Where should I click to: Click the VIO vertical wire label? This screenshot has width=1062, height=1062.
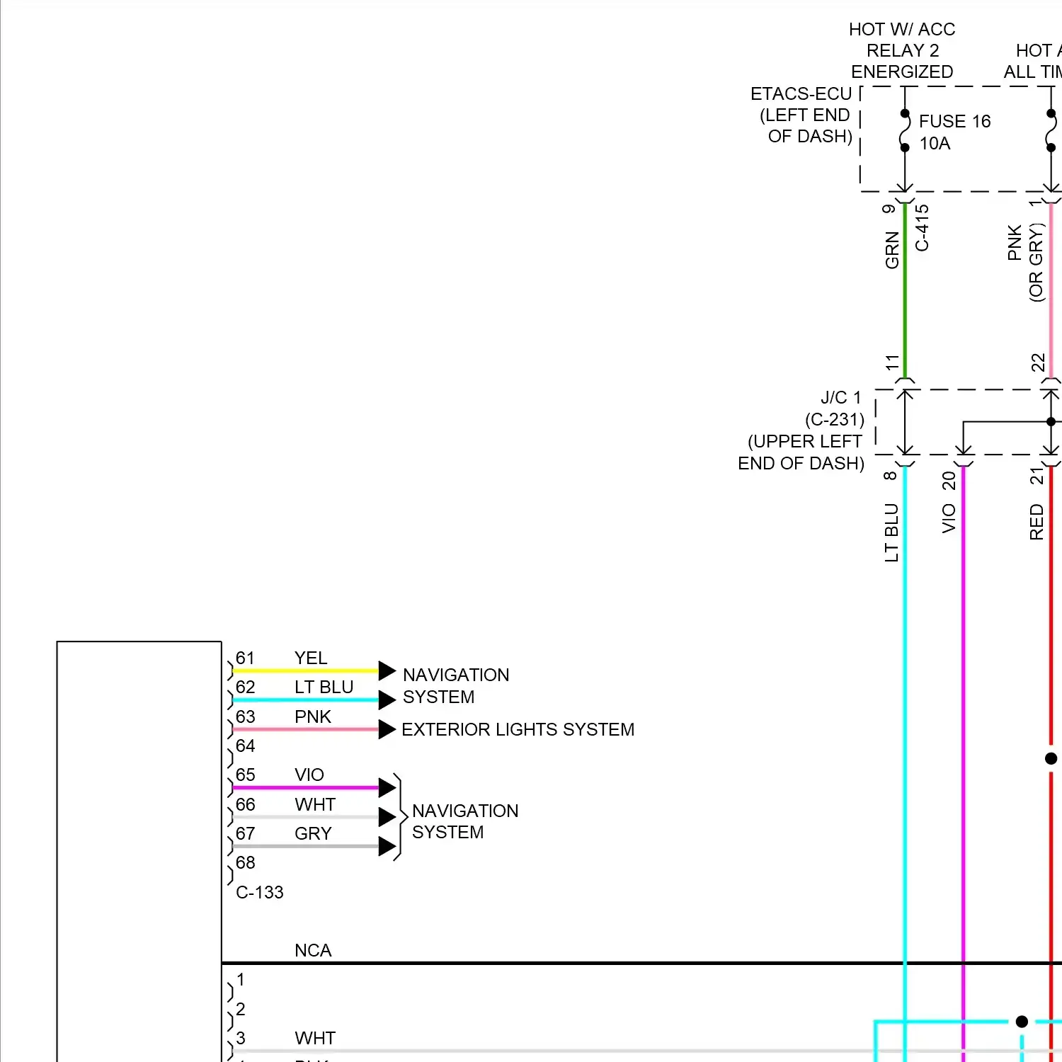pyautogui.click(x=949, y=518)
